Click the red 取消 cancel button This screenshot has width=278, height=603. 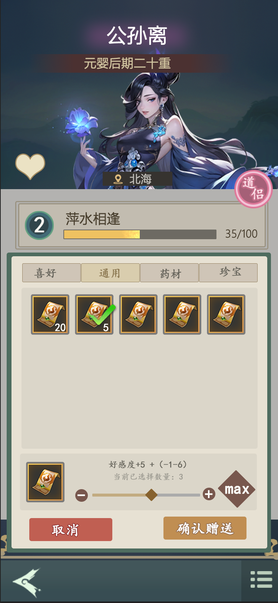click(71, 530)
